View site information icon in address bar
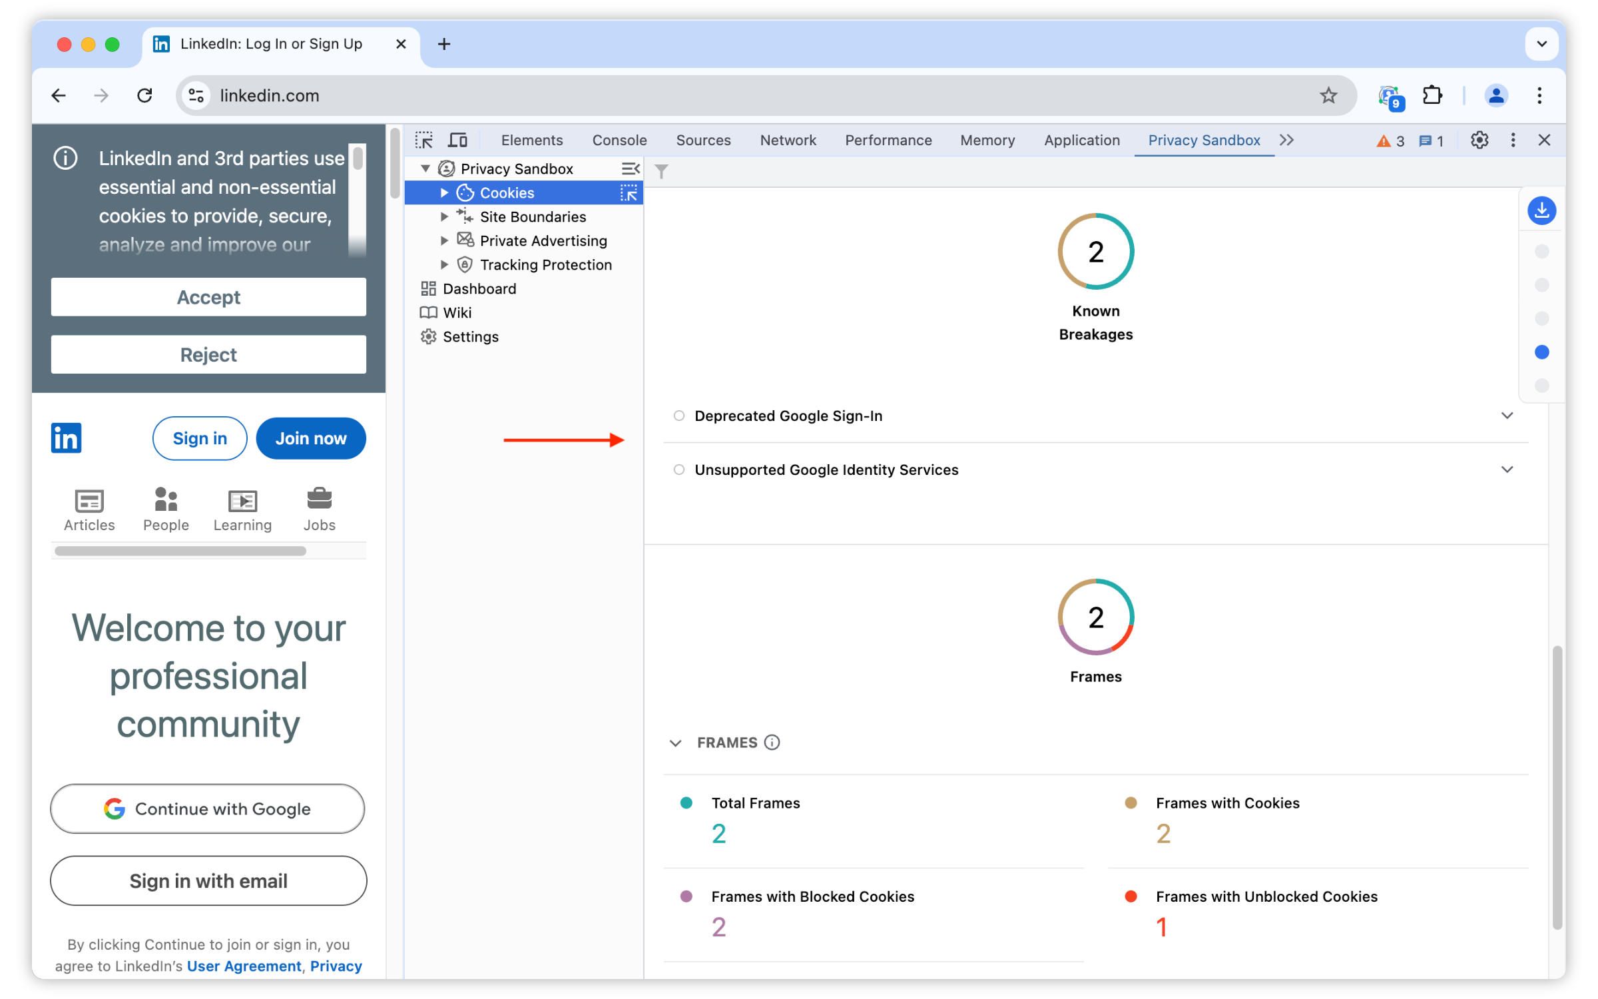This screenshot has height=999, width=1598. tap(196, 95)
